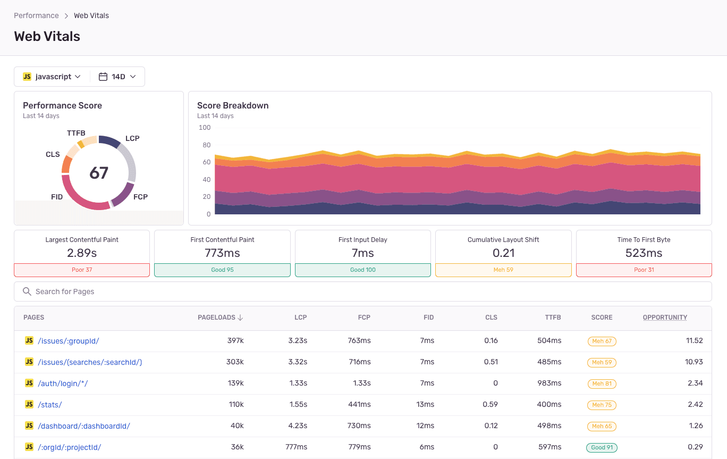This screenshot has width=727, height=459.
Task: Select the Cumulative Layout Shift card
Action: click(503, 253)
